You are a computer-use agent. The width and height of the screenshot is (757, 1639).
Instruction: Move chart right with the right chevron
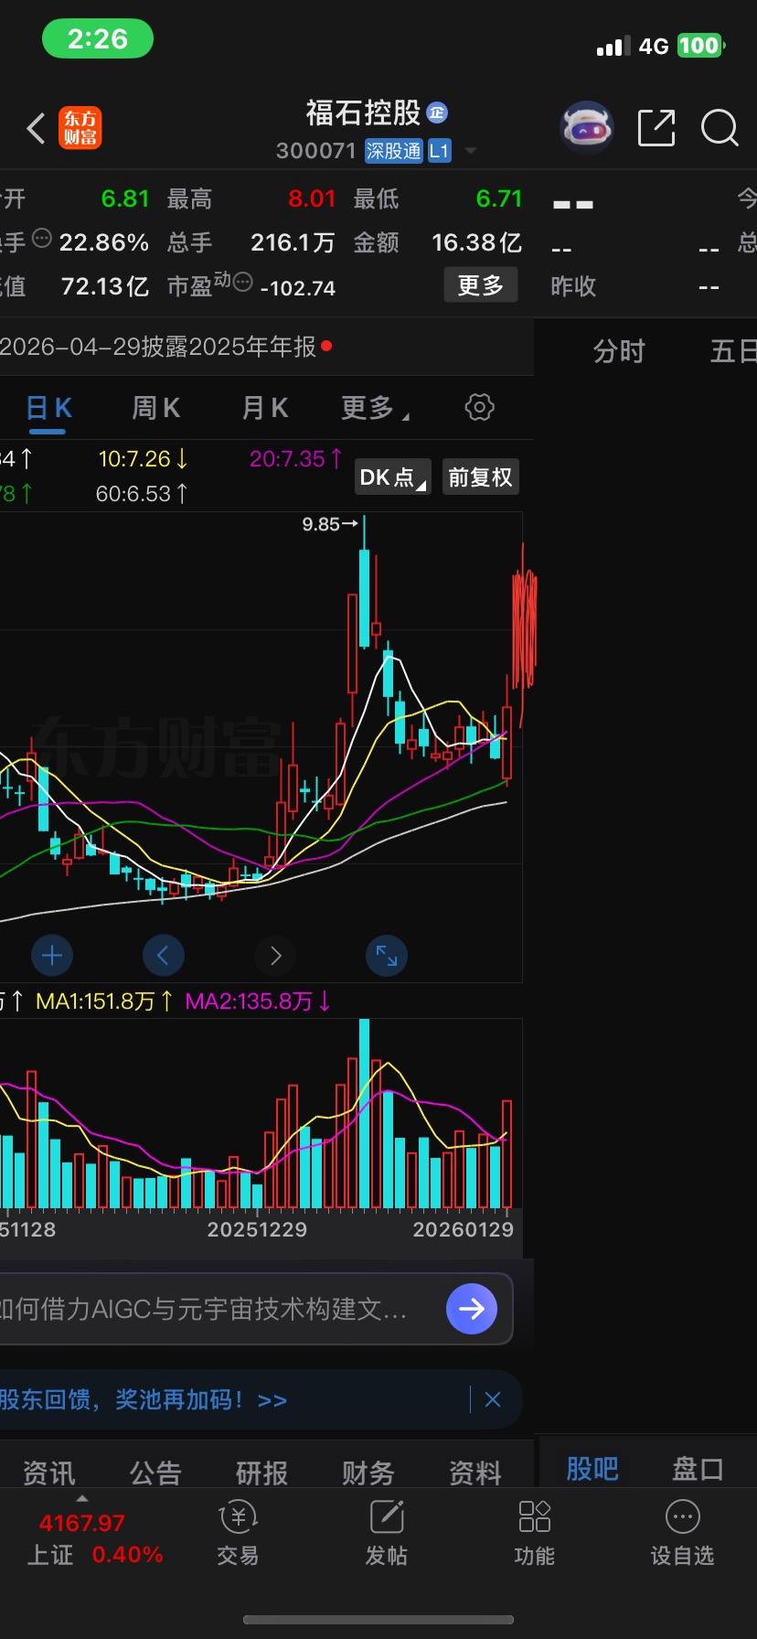(x=275, y=956)
